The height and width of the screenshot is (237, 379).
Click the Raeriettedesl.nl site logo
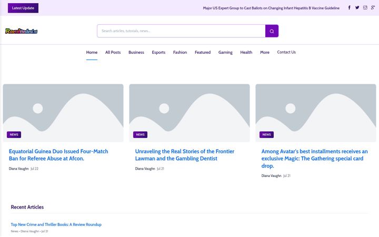[21, 31]
